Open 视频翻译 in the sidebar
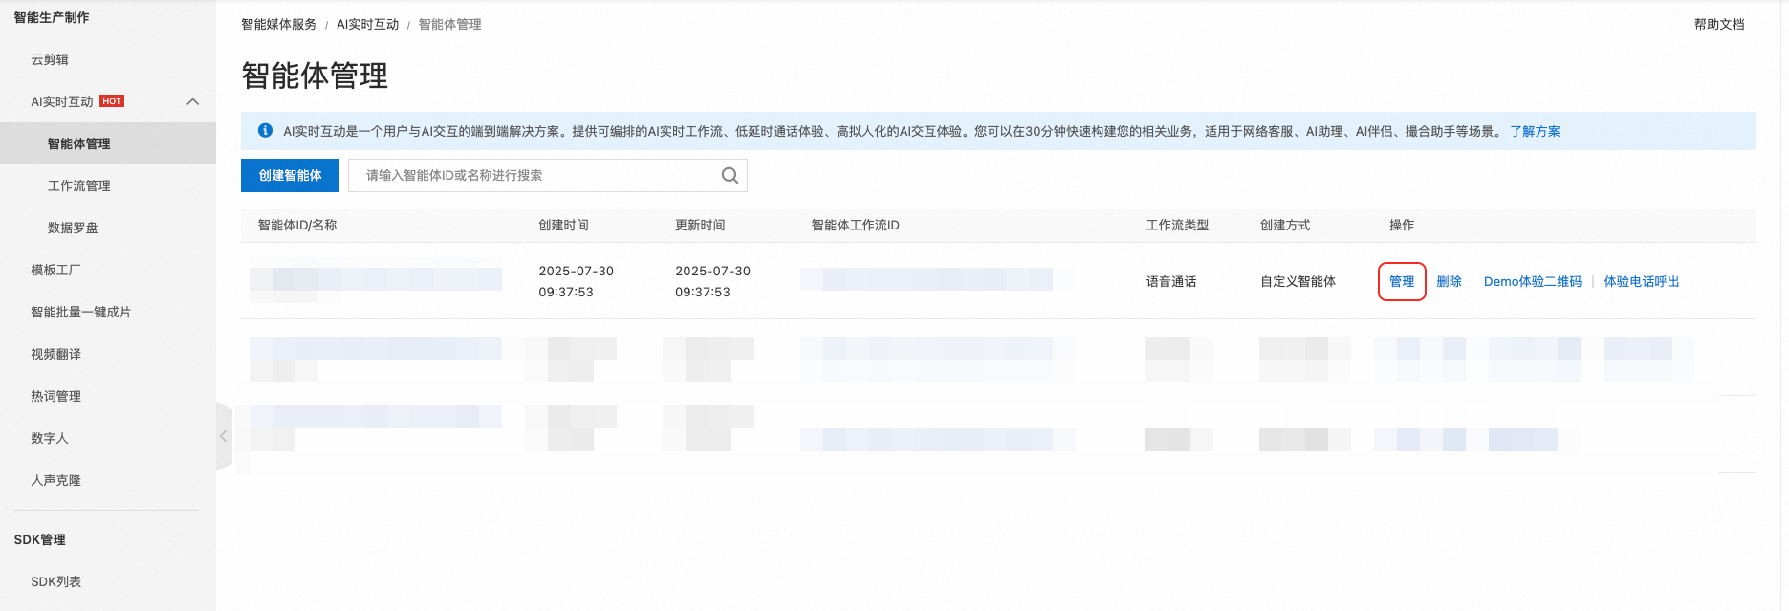 (55, 354)
